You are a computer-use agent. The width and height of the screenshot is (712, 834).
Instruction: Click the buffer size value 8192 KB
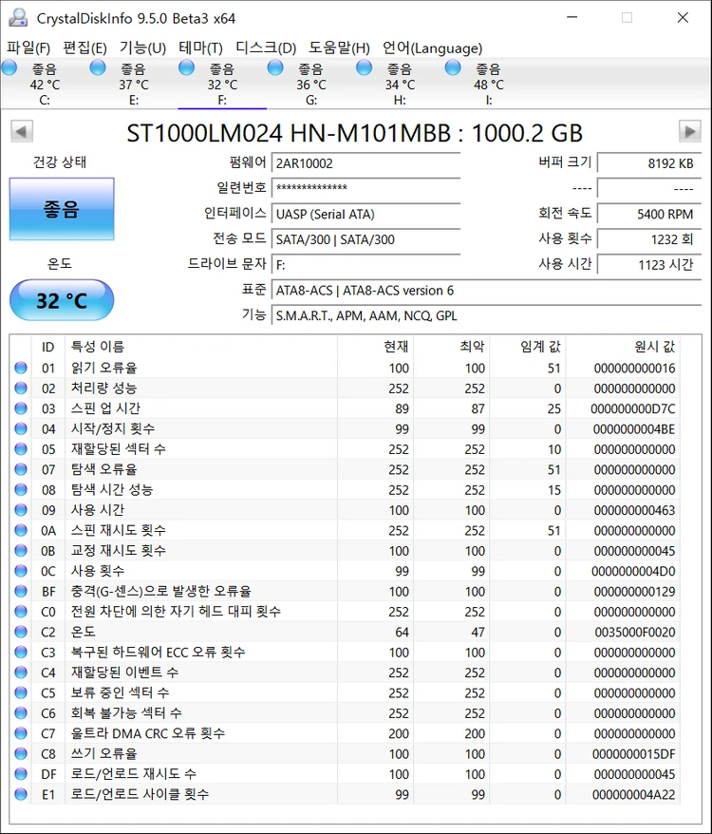pyautogui.click(x=649, y=162)
